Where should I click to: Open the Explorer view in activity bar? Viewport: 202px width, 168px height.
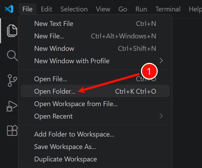(x=12, y=31)
